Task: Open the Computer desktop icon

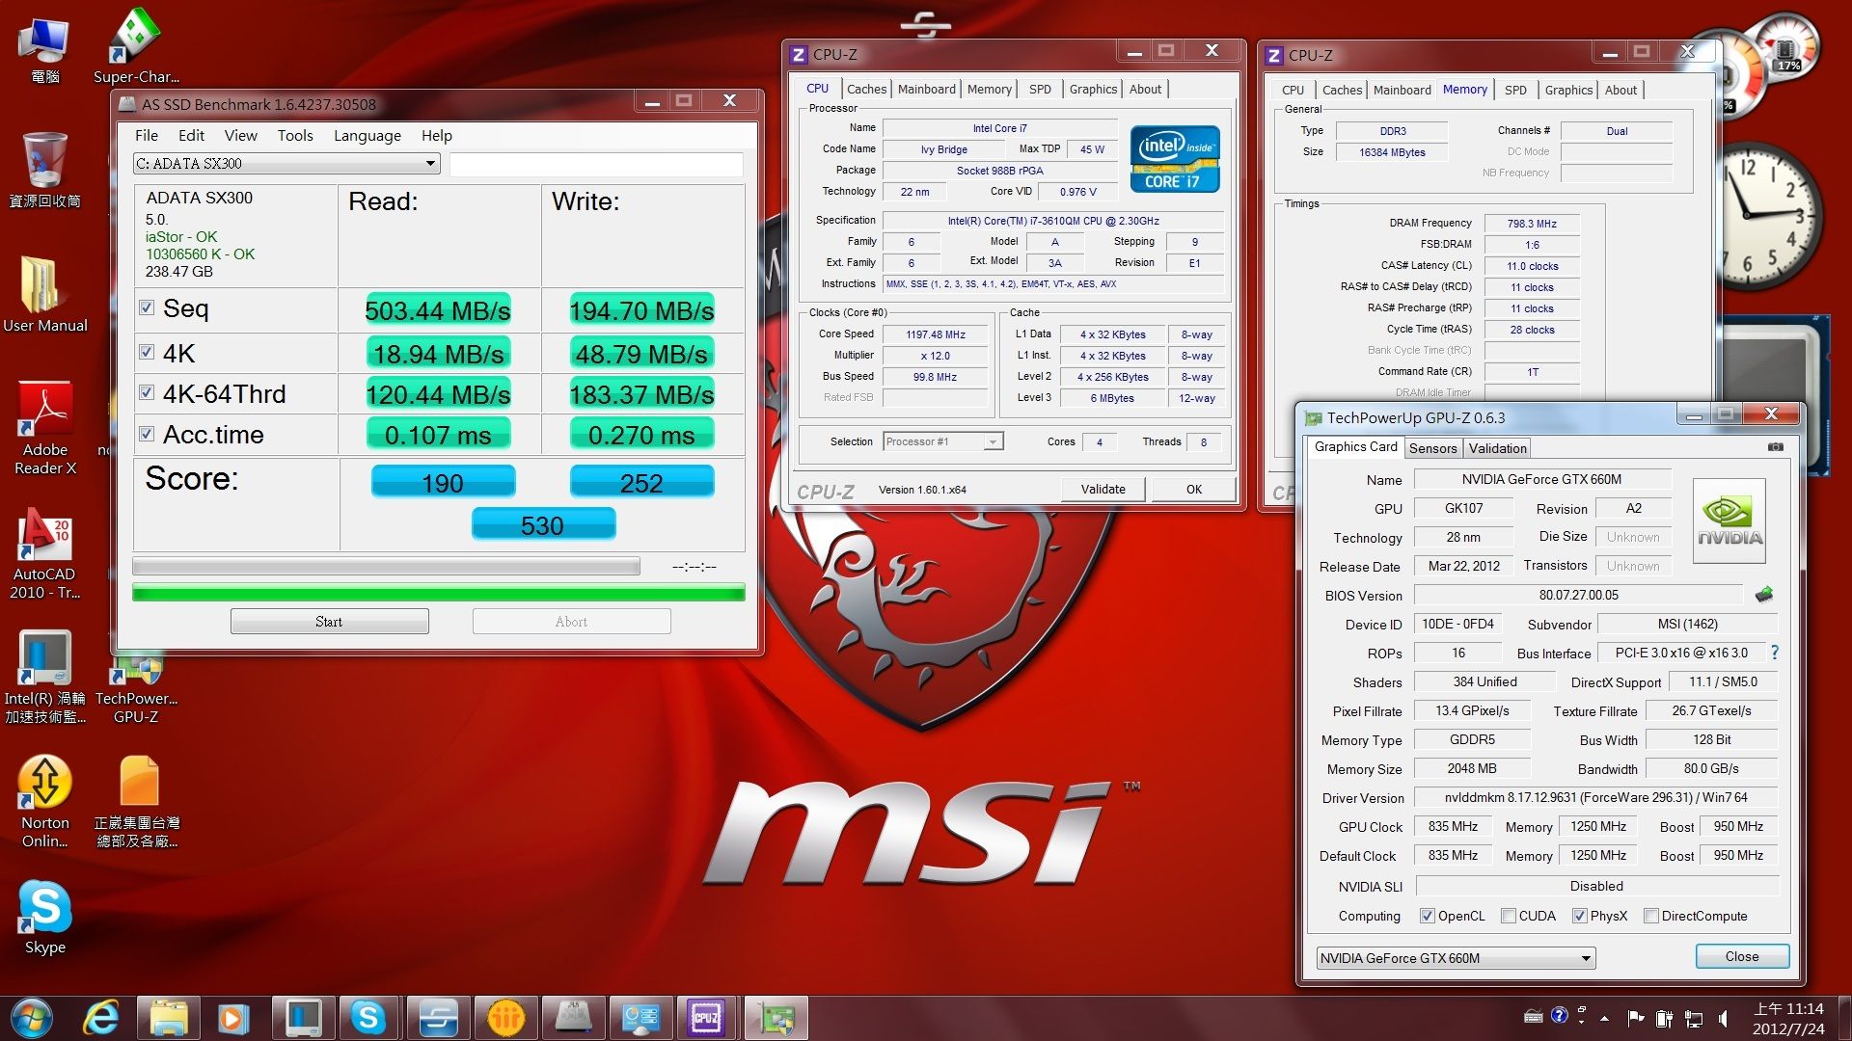Action: pyautogui.click(x=44, y=48)
